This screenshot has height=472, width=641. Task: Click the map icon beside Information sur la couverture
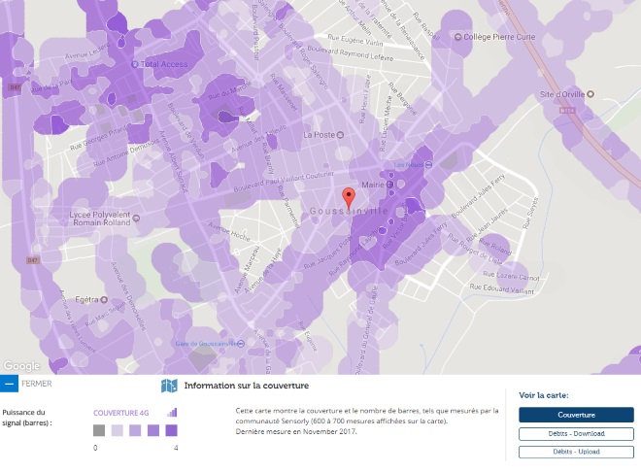(x=169, y=387)
